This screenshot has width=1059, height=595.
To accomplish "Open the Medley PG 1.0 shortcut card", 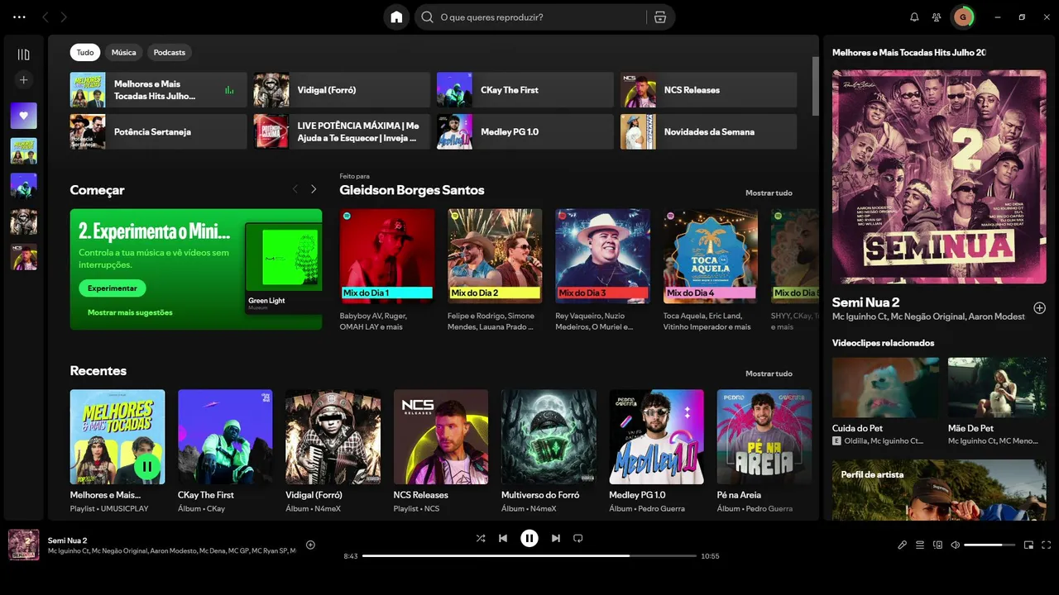I will (525, 131).
